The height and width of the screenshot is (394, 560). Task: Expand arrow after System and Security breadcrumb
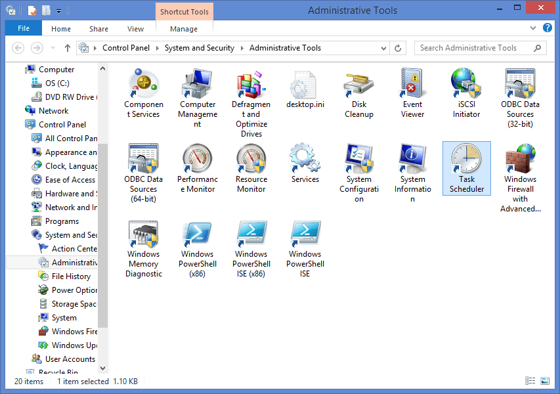(242, 48)
